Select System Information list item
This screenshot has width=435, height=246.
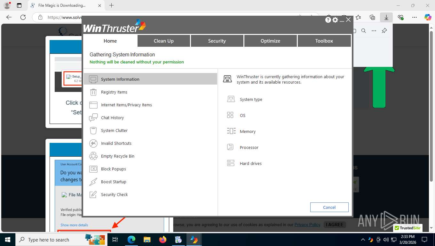[x=150, y=79]
